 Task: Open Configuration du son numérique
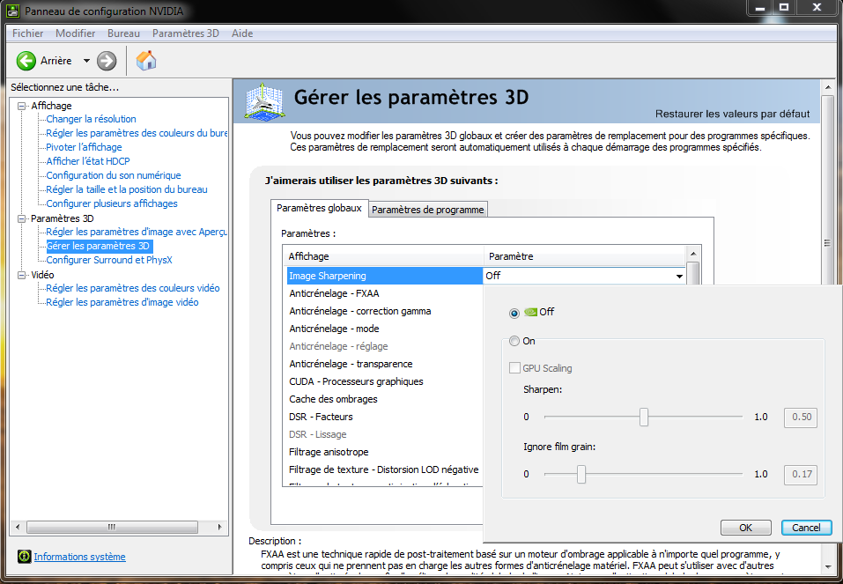tap(114, 175)
